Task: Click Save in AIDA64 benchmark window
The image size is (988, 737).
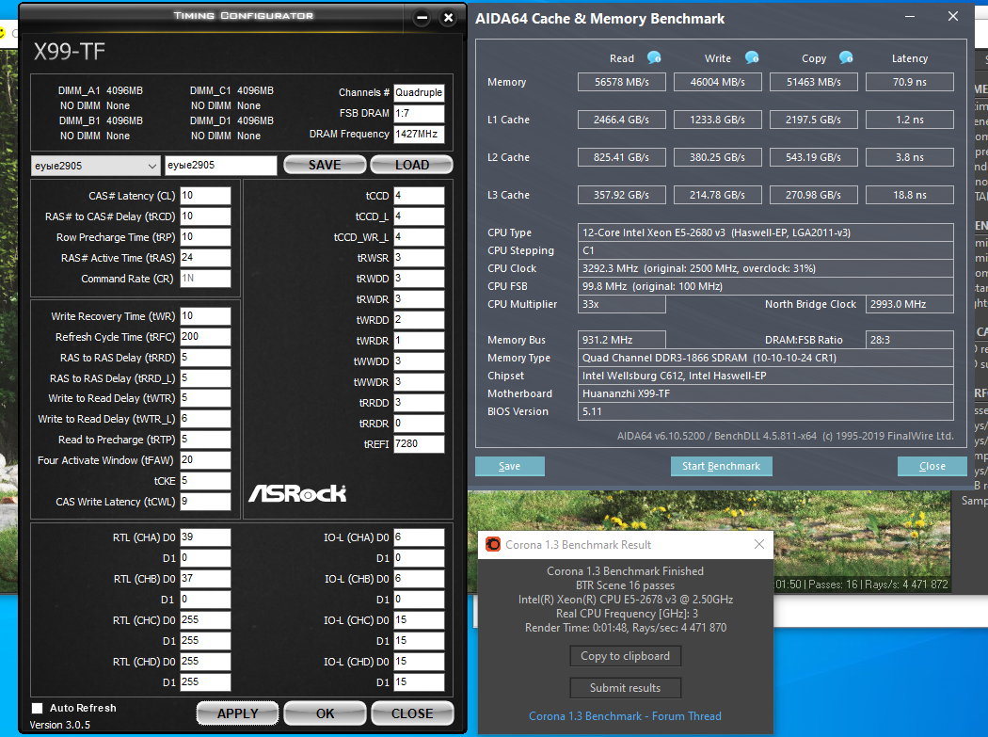Action: click(510, 466)
